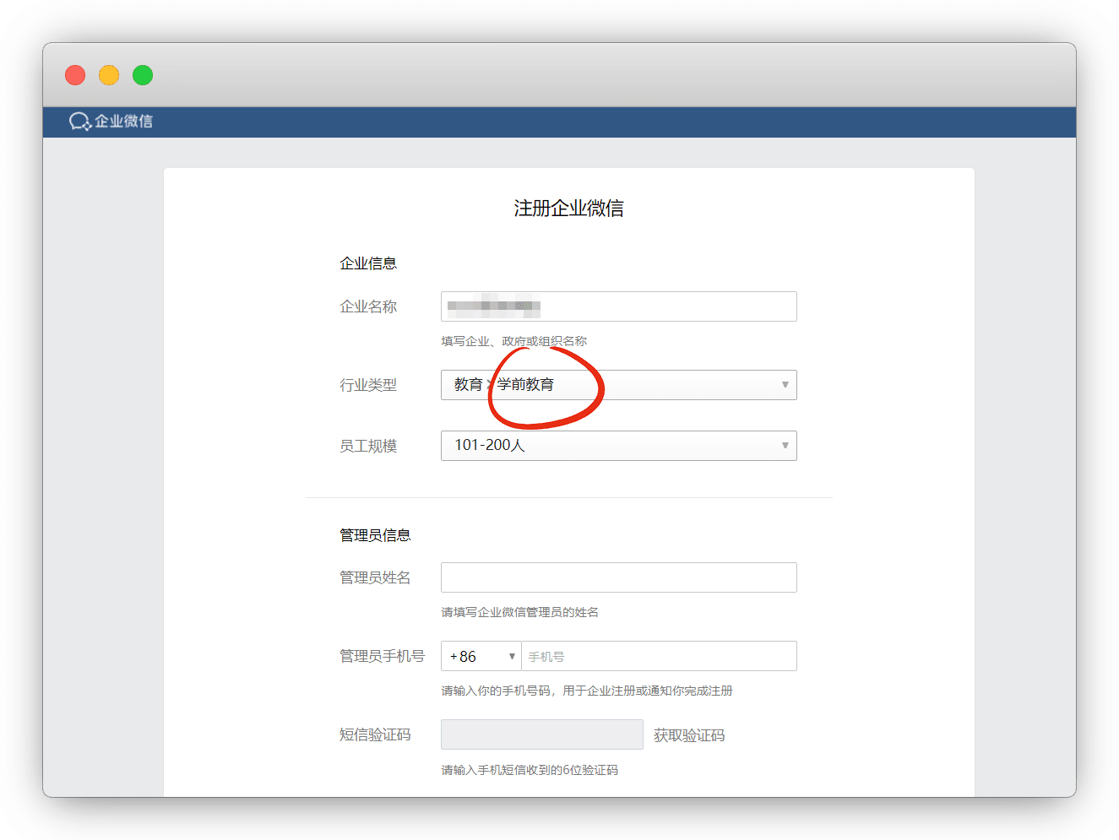The width and height of the screenshot is (1119, 840).
Task: Close the window with the red button
Action: pyautogui.click(x=75, y=75)
